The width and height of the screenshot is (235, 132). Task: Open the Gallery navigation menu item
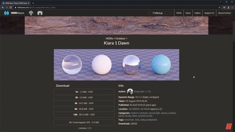click(x=198, y=13)
